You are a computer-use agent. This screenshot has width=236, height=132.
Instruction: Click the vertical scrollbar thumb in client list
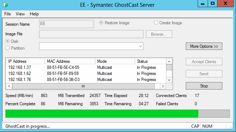tap(169, 67)
